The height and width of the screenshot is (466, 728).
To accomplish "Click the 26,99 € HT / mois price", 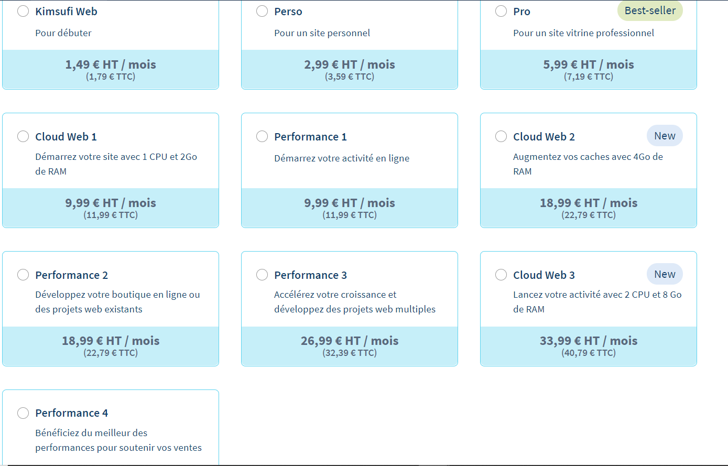I will pyautogui.click(x=350, y=341).
